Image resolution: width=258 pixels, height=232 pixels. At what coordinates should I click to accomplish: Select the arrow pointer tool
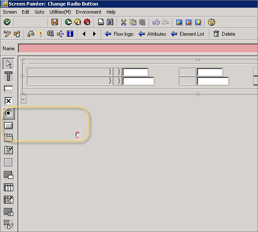9,64
